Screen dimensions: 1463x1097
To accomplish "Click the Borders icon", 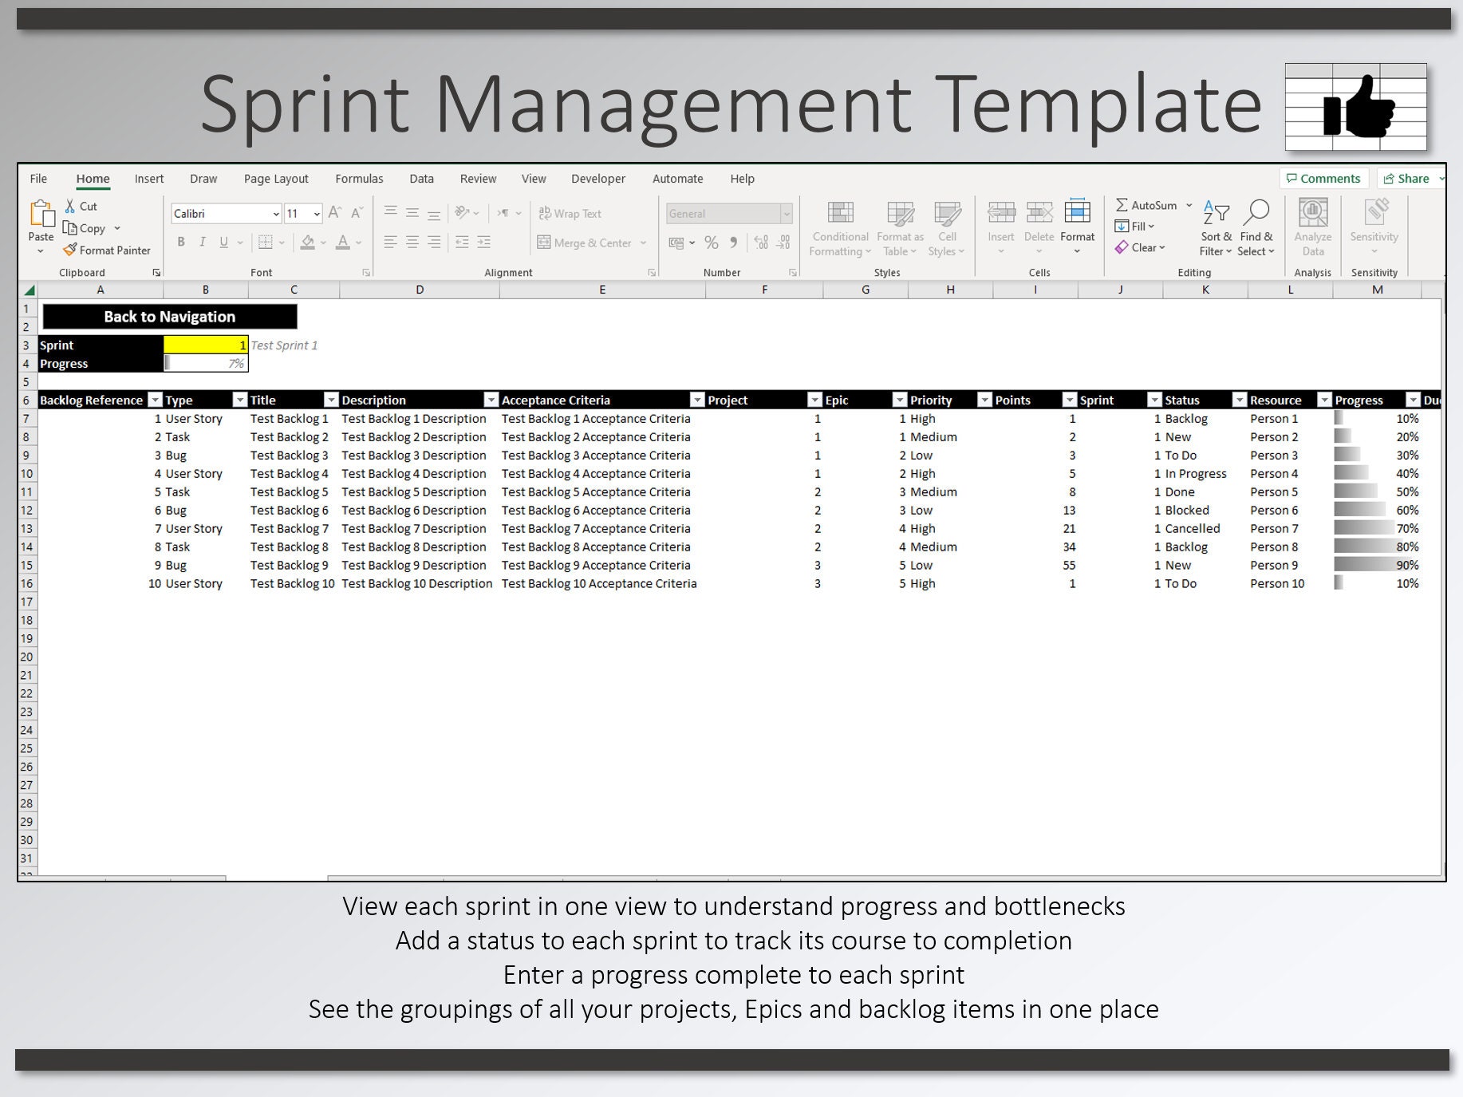I will point(266,242).
